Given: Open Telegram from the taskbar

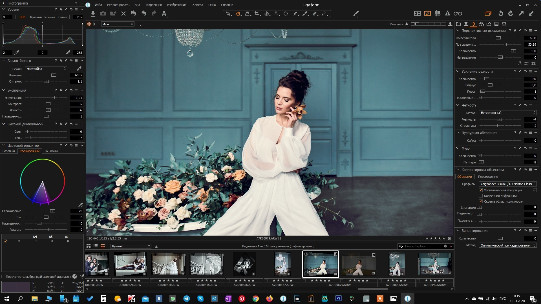Looking at the screenshot, I should (x=187, y=299).
